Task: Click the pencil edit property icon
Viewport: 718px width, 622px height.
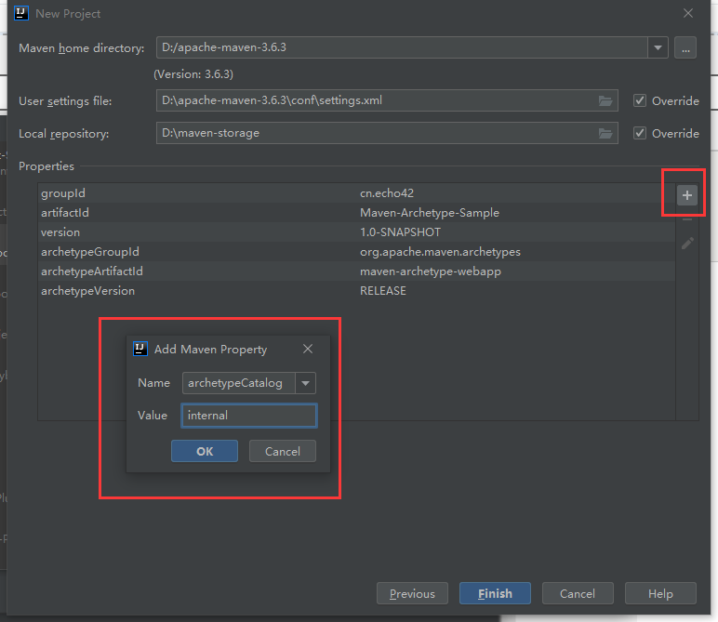Action: pyautogui.click(x=687, y=244)
